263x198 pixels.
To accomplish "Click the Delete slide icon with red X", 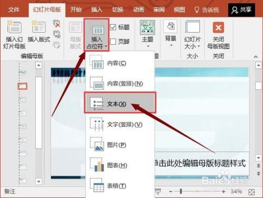I will point(57,24).
